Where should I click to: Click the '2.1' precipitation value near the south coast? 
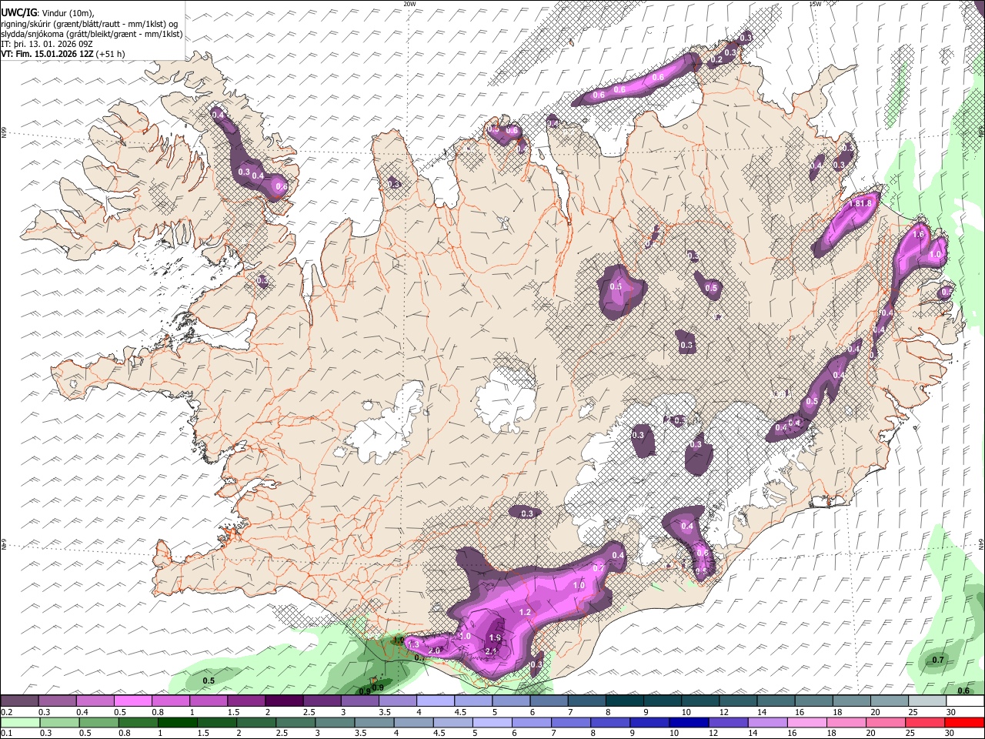point(491,651)
